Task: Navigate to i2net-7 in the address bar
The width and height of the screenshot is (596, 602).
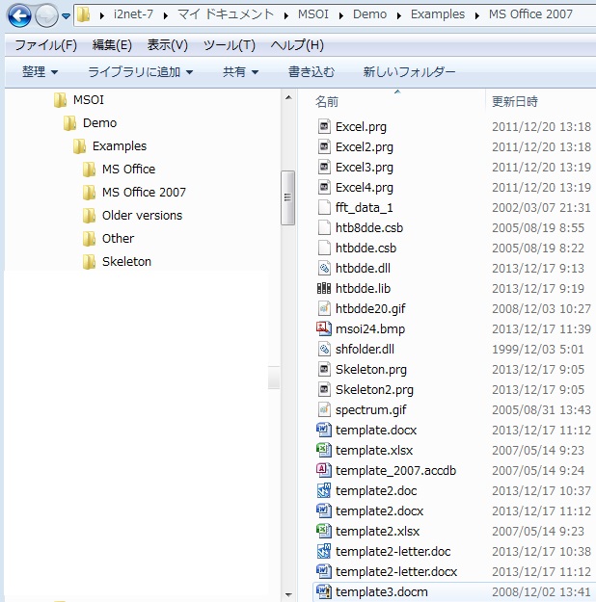Action: pyautogui.click(x=133, y=14)
